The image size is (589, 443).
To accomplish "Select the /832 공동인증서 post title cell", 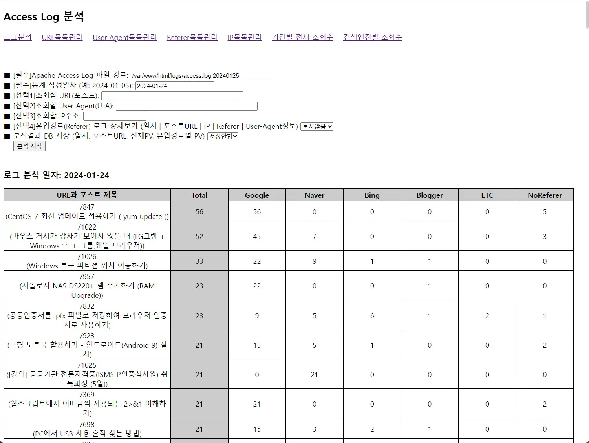I will pos(87,315).
